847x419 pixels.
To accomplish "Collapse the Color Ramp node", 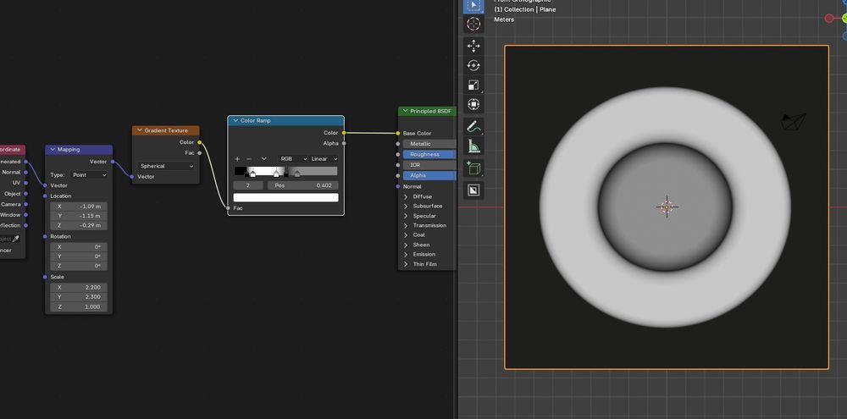I will (x=235, y=121).
